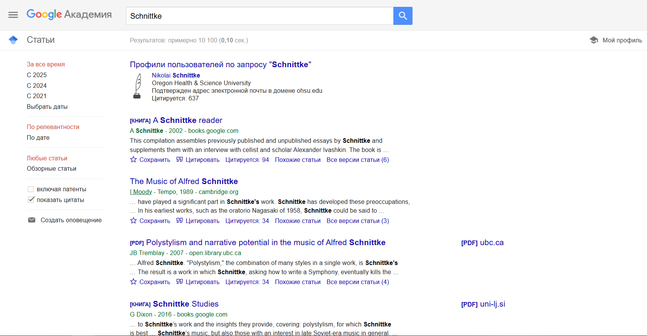Click Похожие статьи for A Schnittke reader
647x336 pixels.
coord(298,160)
